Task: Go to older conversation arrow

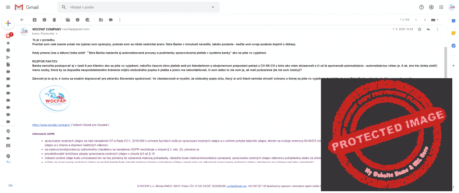Action: (x=425, y=20)
